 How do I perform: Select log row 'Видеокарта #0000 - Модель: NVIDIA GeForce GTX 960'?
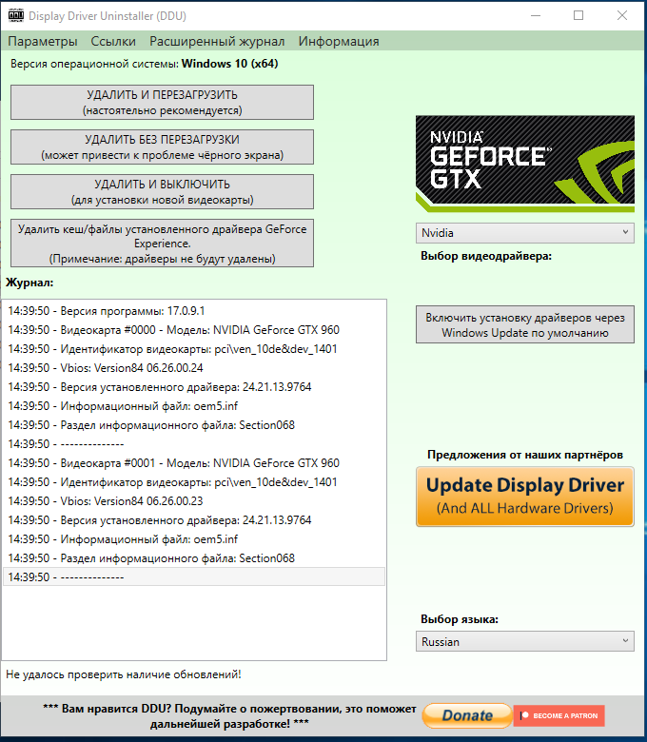(x=194, y=330)
